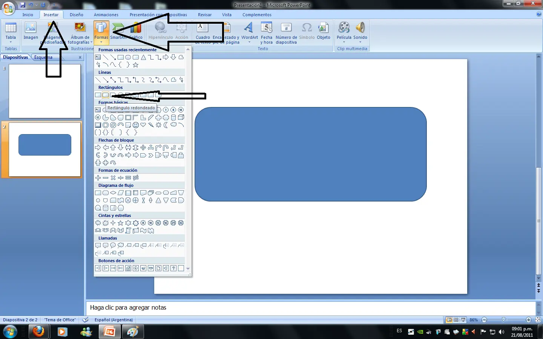This screenshot has width=543, height=339.
Task: Pick the double-arrow line under Líneas
Action: (113, 80)
